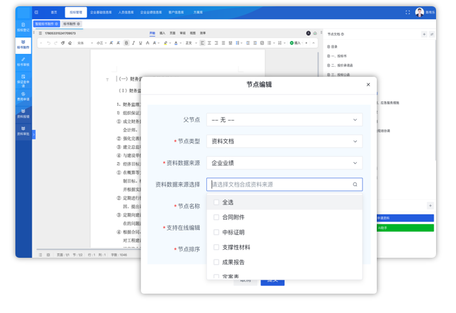456x313 pixels.
Task: Open the font family dropdown in toolbar
Action: (85, 43)
